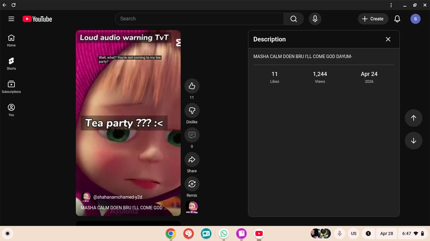This screenshot has width=430, height=241.
Task: Open the account avatar menu
Action: point(416,19)
